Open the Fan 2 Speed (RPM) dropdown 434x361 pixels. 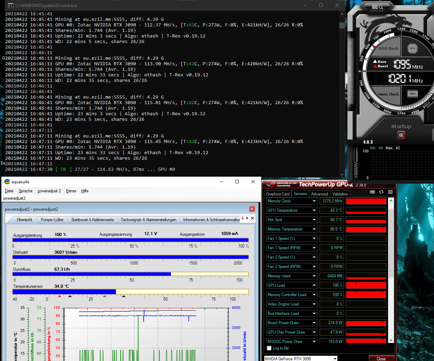tap(314, 267)
